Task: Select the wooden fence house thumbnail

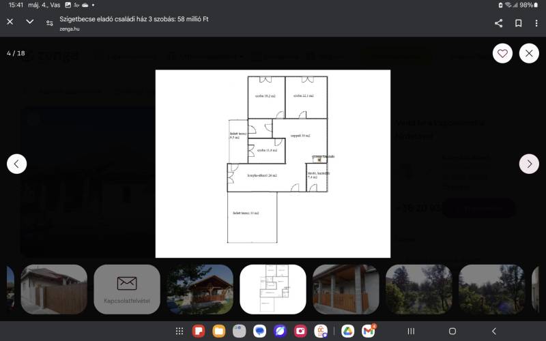Action: coord(54,289)
